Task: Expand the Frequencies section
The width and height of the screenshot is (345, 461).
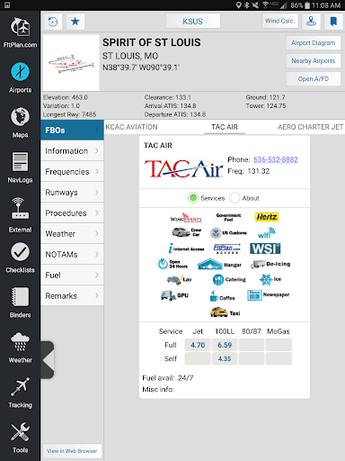Action: [x=72, y=172]
